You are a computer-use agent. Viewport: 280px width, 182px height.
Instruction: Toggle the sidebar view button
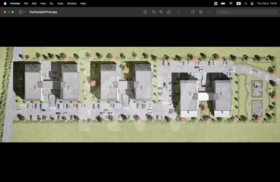[x=21, y=12]
